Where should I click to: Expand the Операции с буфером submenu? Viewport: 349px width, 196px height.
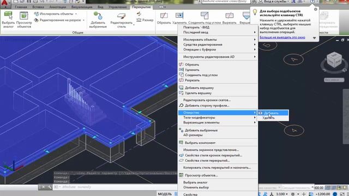point(218,50)
